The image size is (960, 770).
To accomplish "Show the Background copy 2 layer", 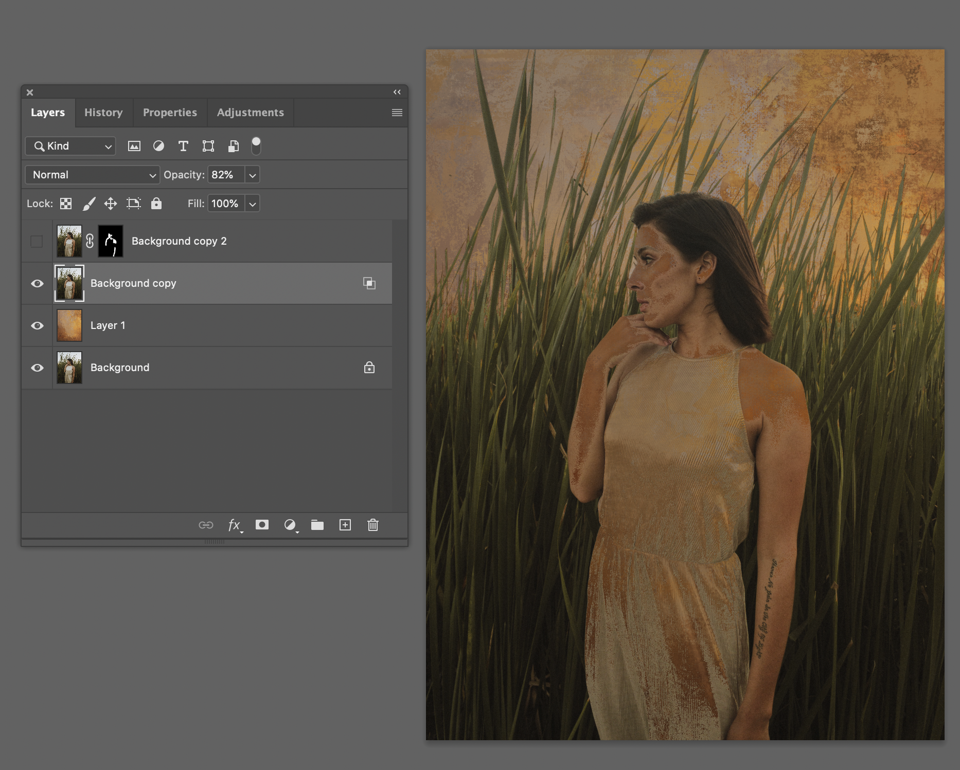I will click(x=37, y=241).
